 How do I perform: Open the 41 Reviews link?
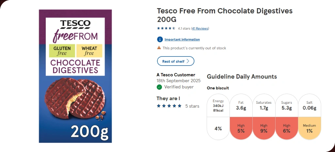point(200,28)
